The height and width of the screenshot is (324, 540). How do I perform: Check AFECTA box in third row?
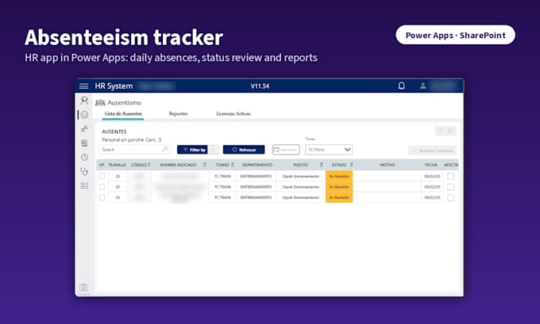(x=451, y=197)
